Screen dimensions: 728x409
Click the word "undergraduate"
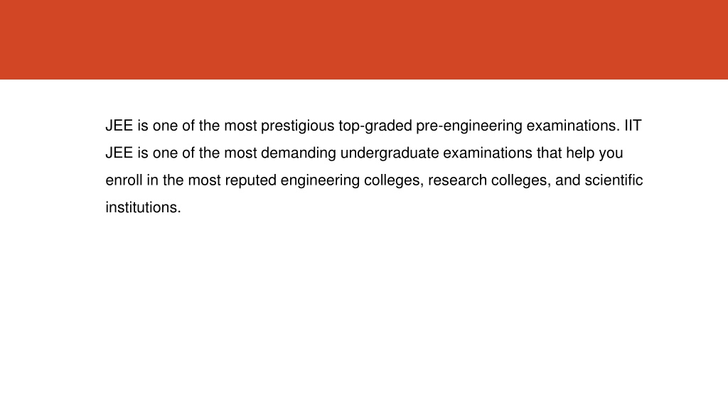pos(390,153)
